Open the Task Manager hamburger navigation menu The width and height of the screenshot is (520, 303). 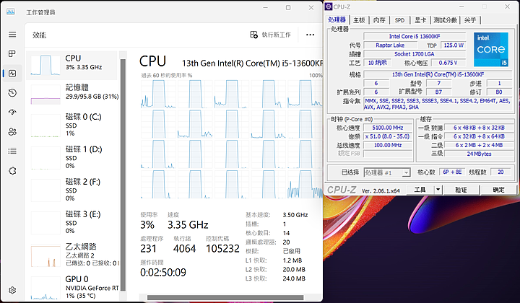click(12, 35)
